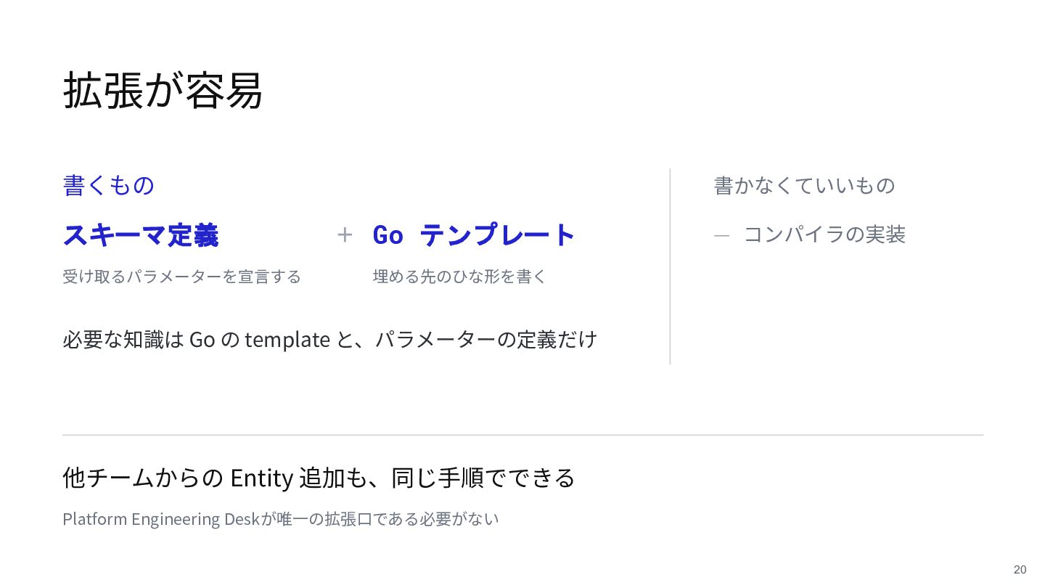Click the plus sign between the terms
Image resolution: width=1045 pixels, height=588 pixels.
(x=345, y=235)
